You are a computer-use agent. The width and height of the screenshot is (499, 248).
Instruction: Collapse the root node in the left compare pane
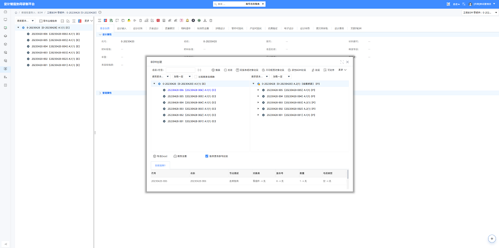point(154,84)
